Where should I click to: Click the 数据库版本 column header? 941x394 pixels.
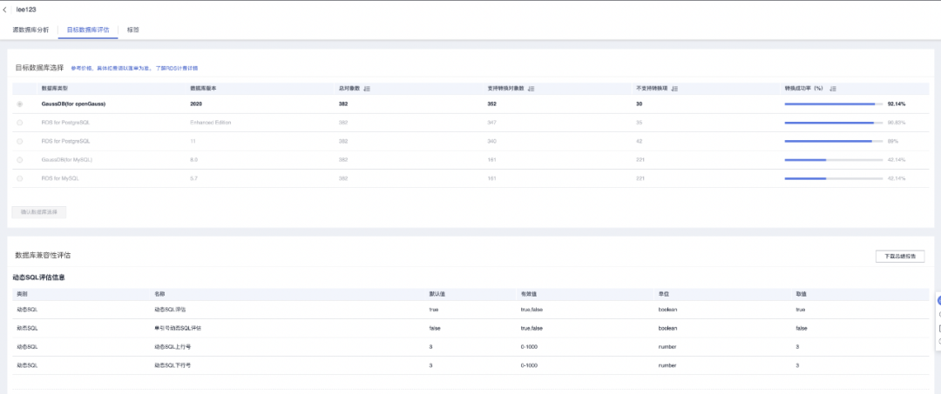(x=203, y=89)
